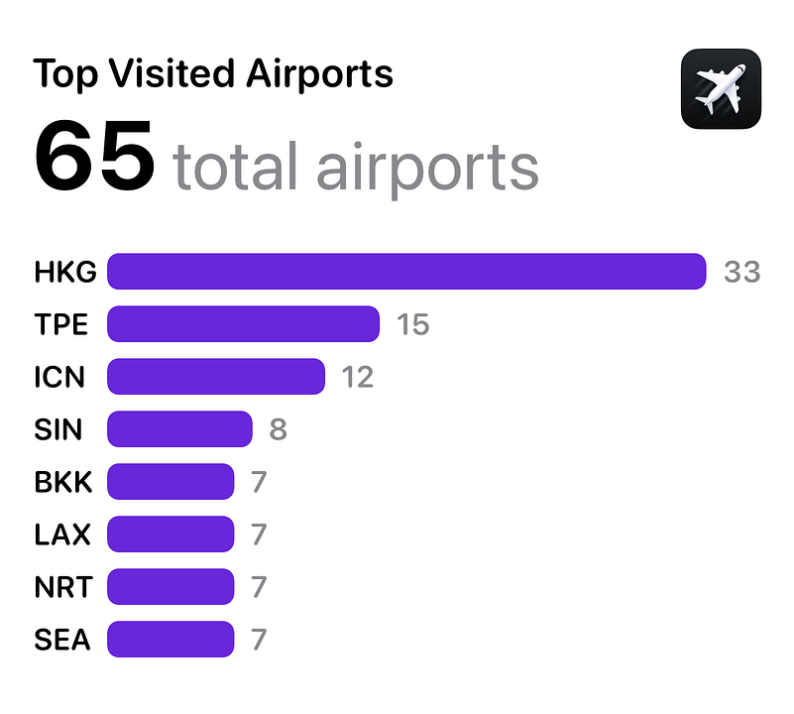Click the SIN airport code label
The height and width of the screenshot is (714, 794).
tap(58, 429)
